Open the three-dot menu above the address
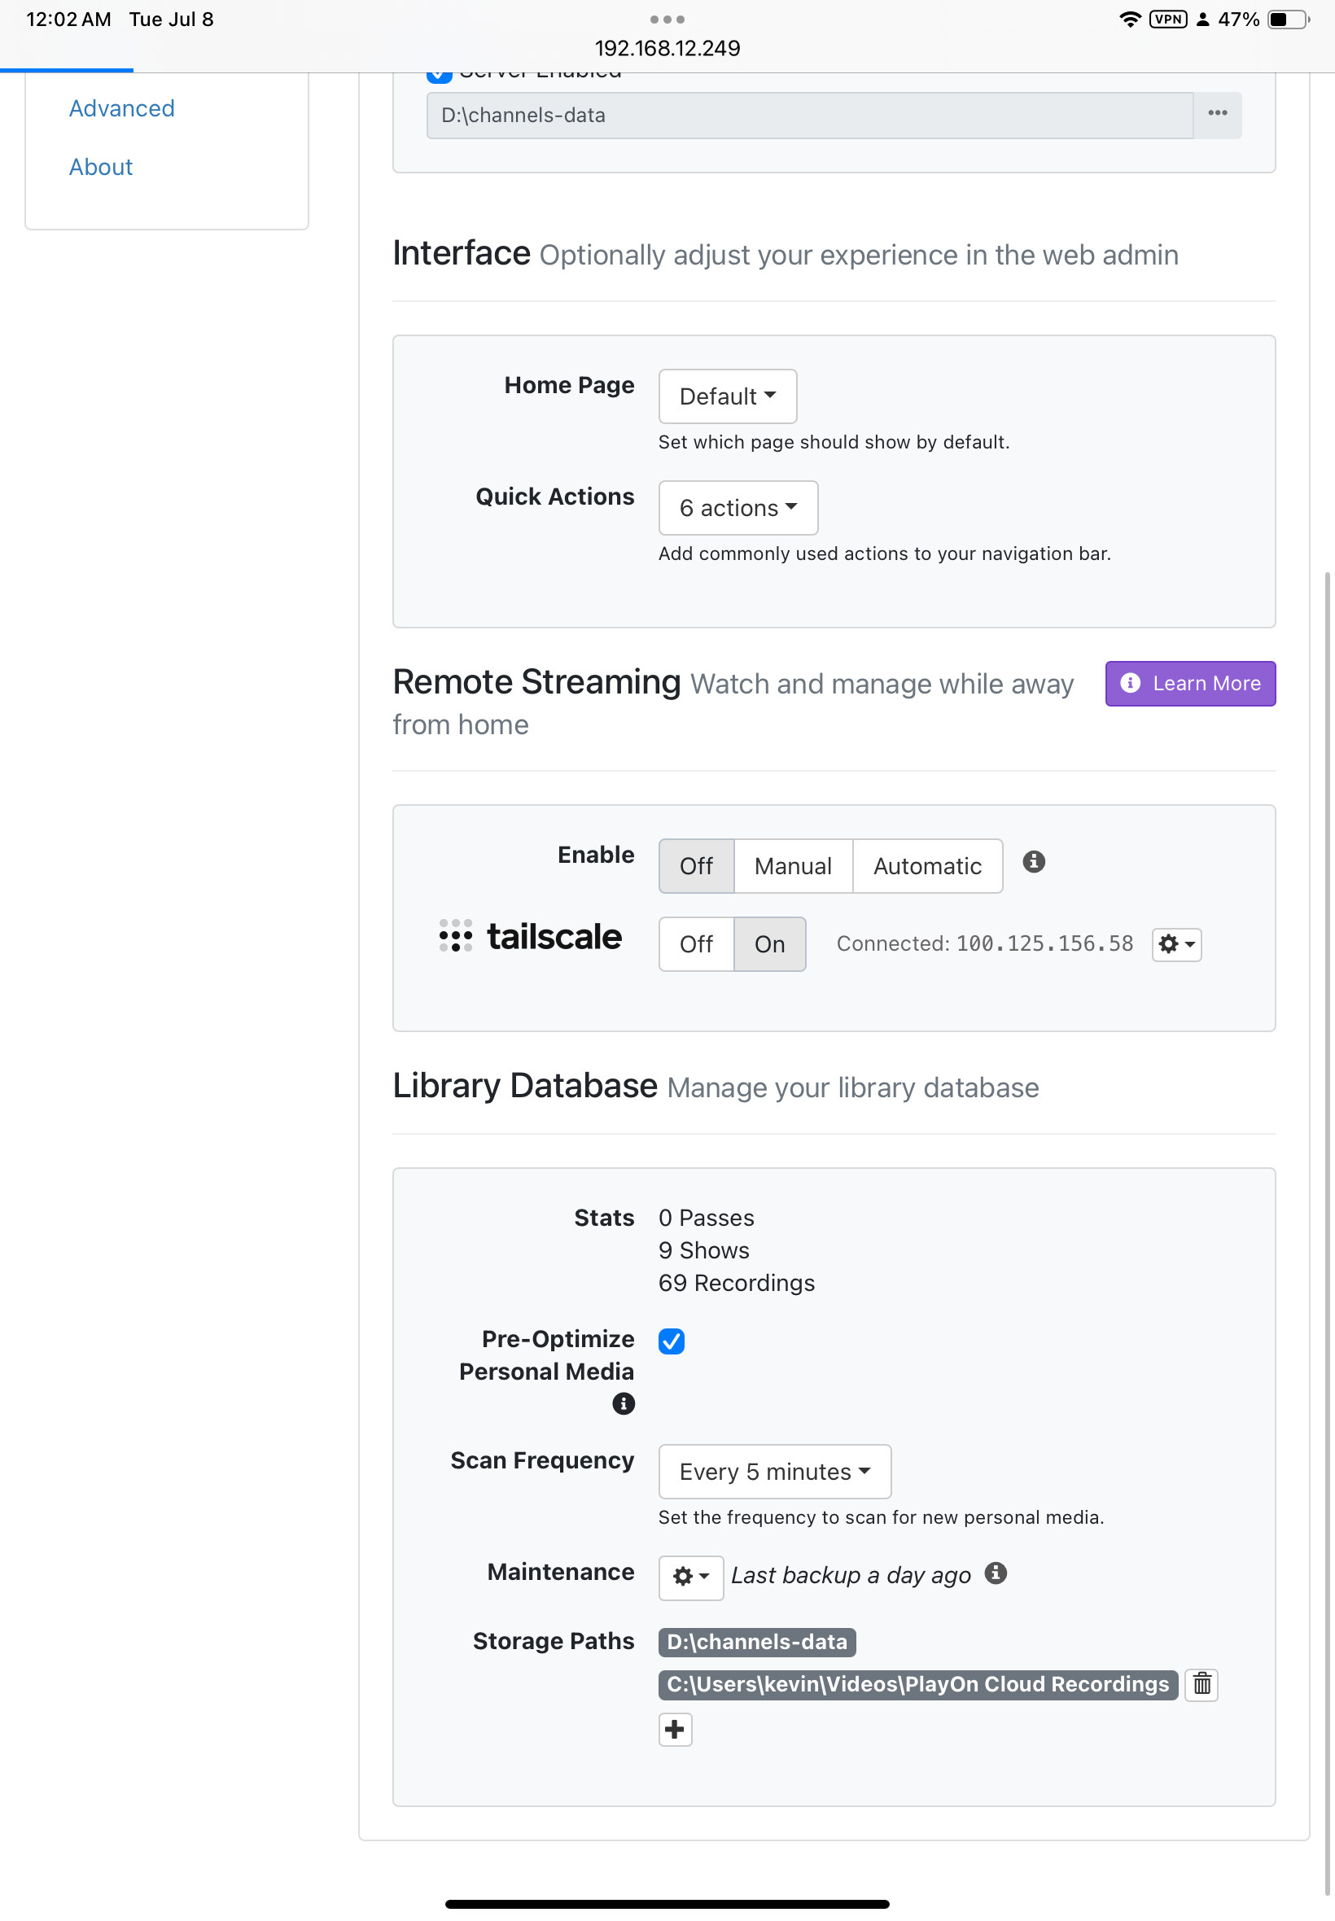Viewport: 1335px width, 1921px height. click(x=667, y=20)
